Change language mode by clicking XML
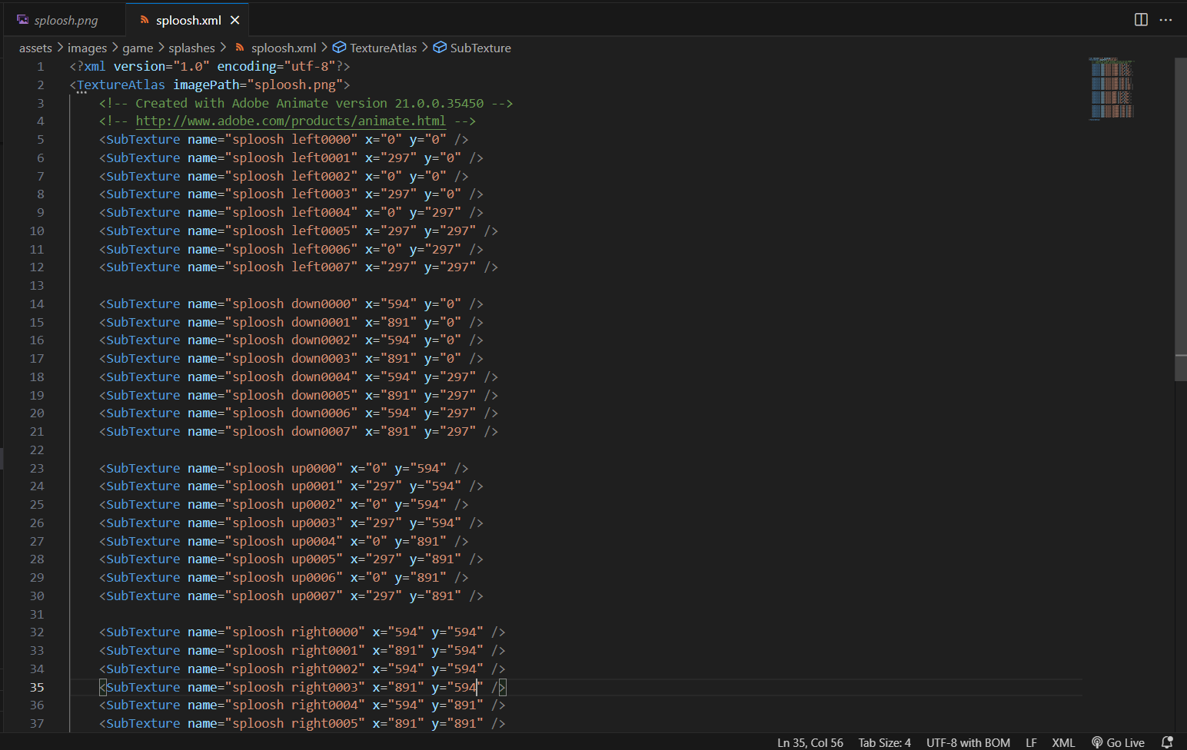This screenshot has width=1187, height=750. pyautogui.click(x=1063, y=742)
